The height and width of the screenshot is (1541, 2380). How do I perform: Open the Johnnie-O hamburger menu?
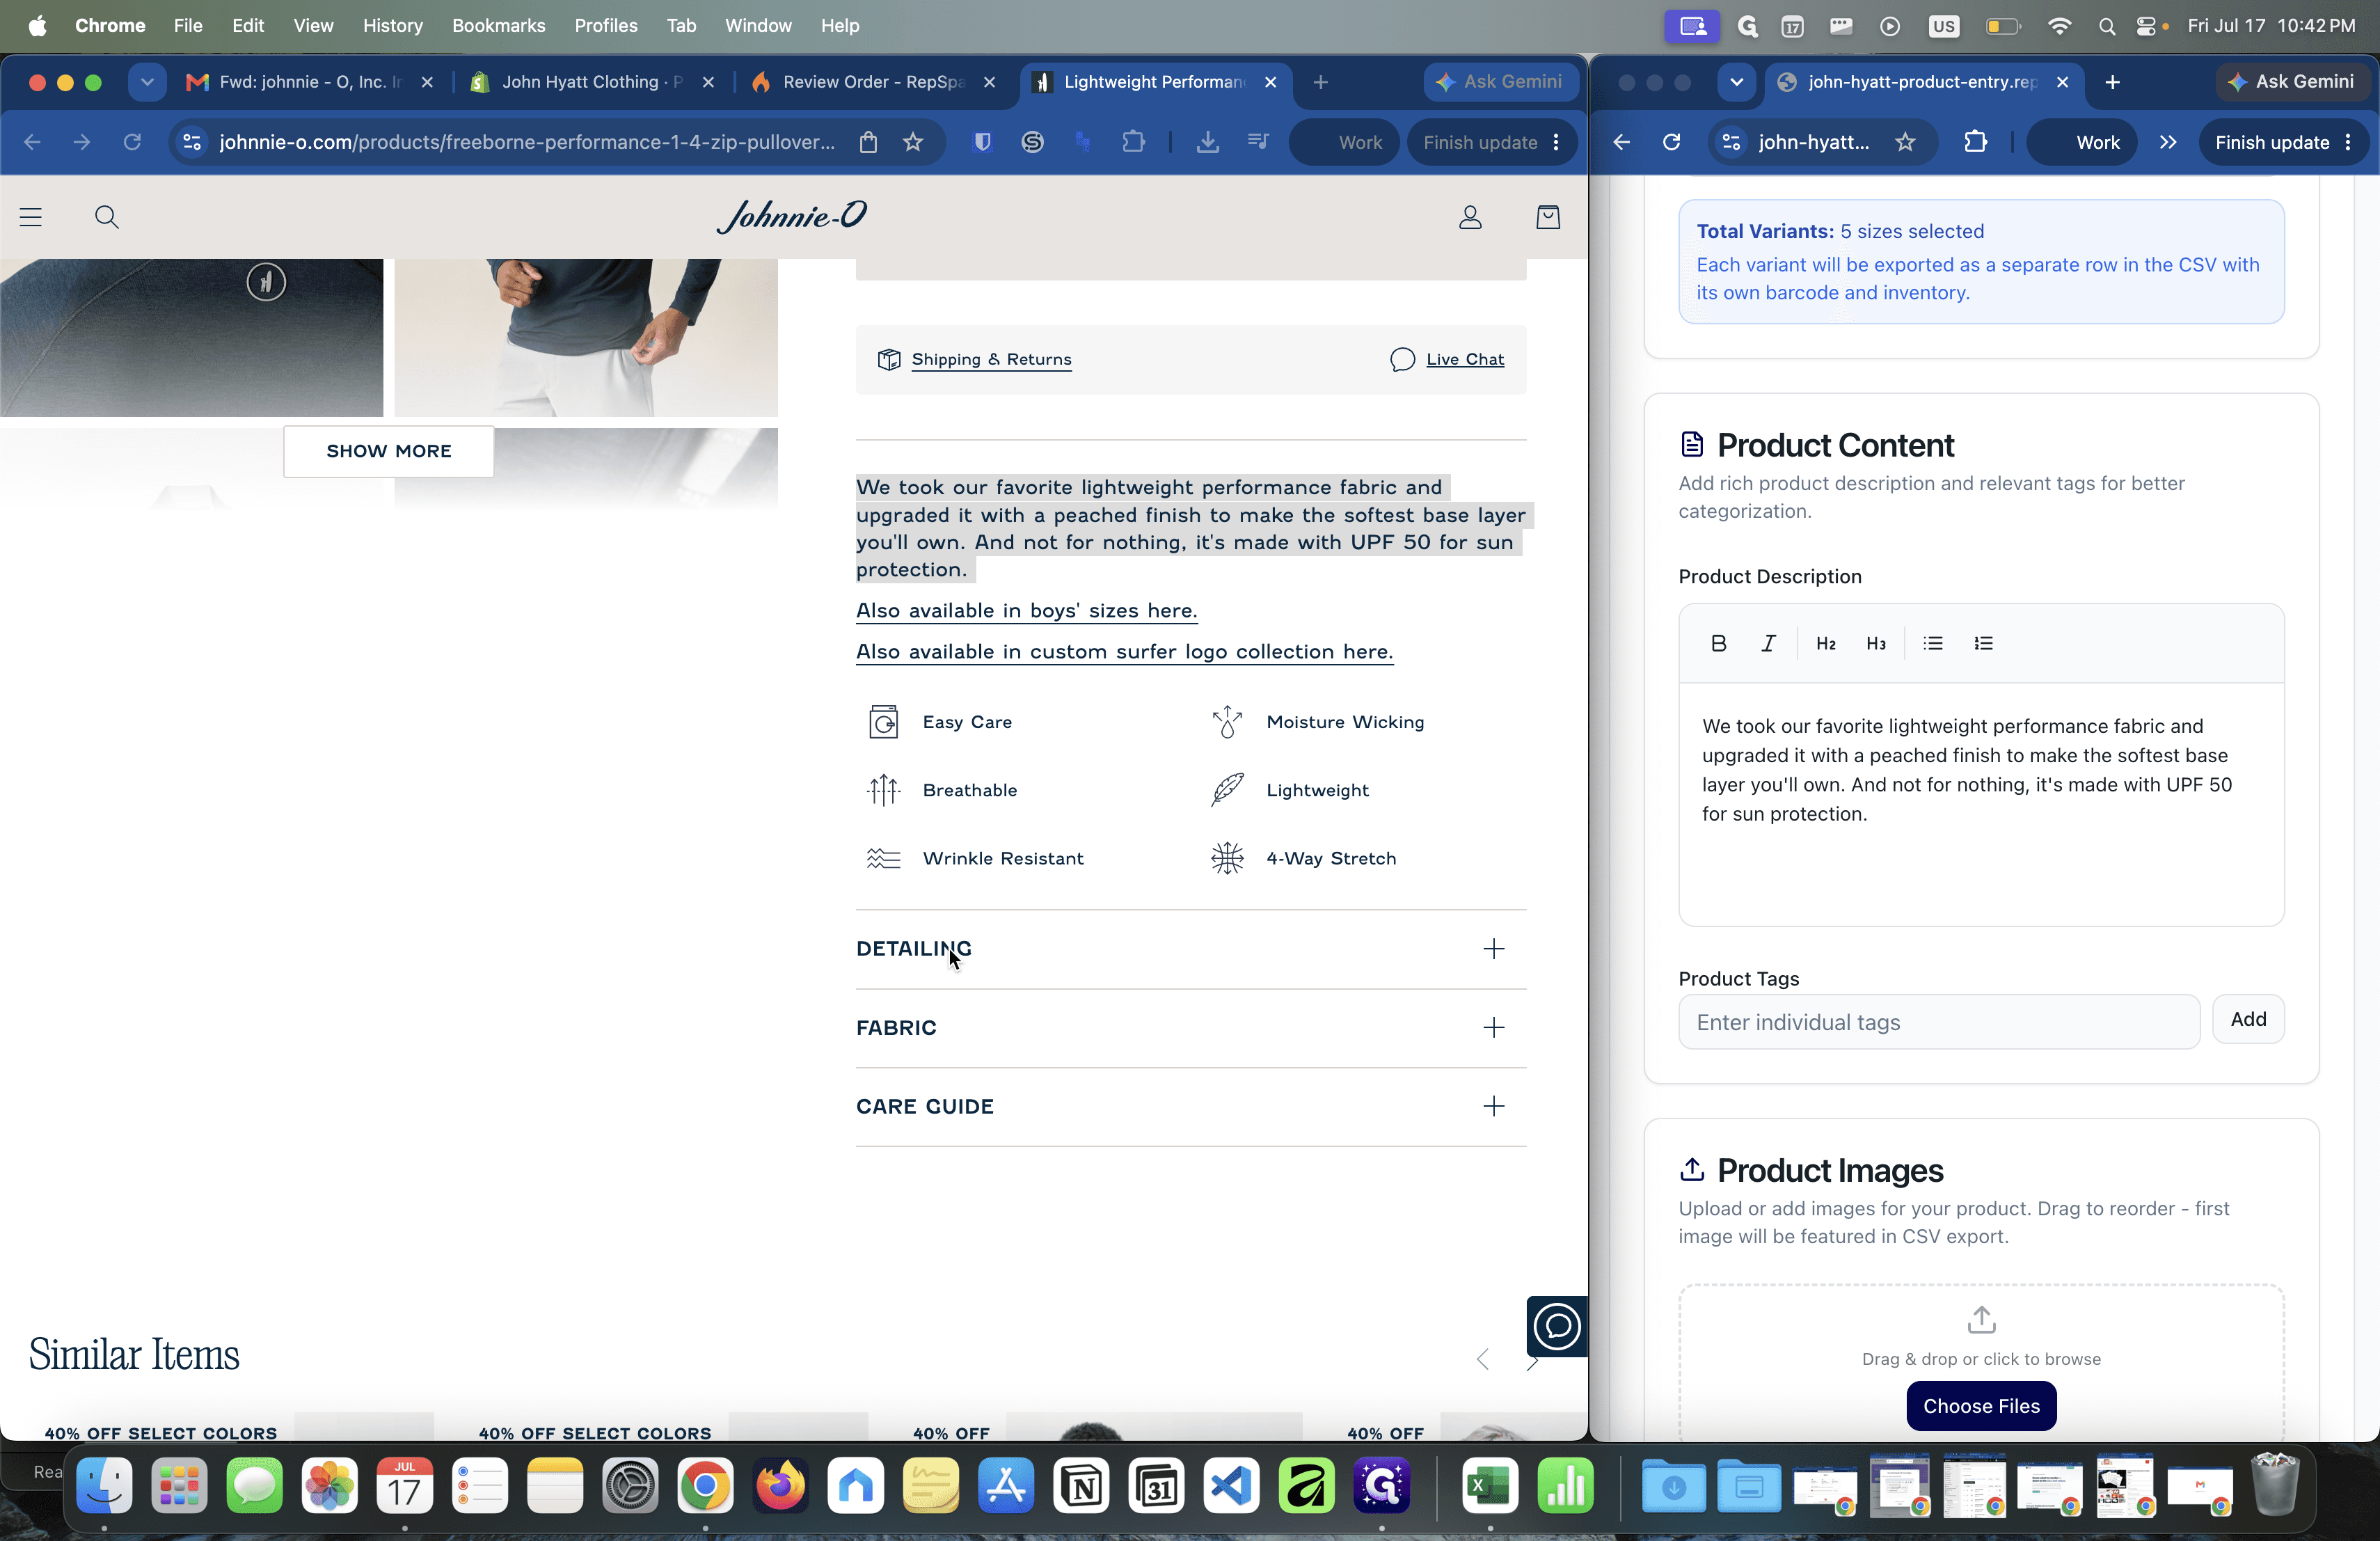pyautogui.click(x=31, y=217)
